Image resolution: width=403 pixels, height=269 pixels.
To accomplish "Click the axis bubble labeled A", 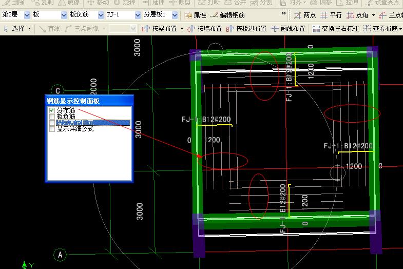I will [x=60, y=255].
